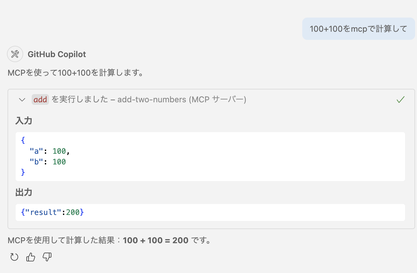Click the red add tool name badge
The height and width of the screenshot is (273, 417).
(x=40, y=100)
